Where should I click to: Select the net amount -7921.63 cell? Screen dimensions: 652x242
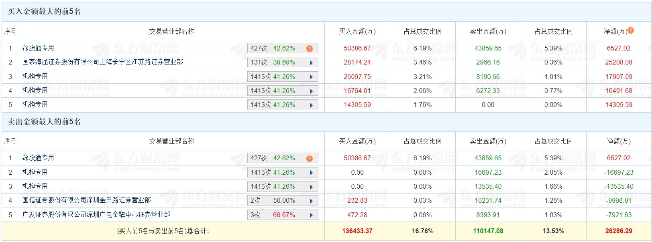[x=619, y=215]
